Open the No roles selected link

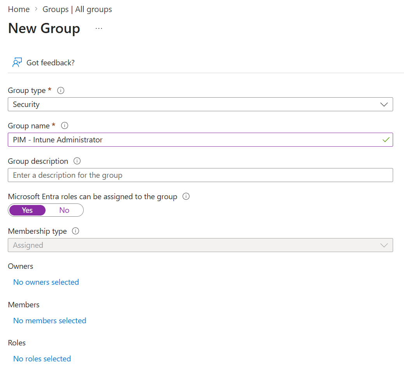click(42, 359)
